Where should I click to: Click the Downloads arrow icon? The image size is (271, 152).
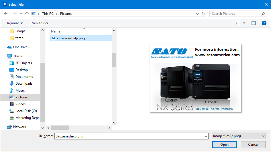(x=12, y=84)
